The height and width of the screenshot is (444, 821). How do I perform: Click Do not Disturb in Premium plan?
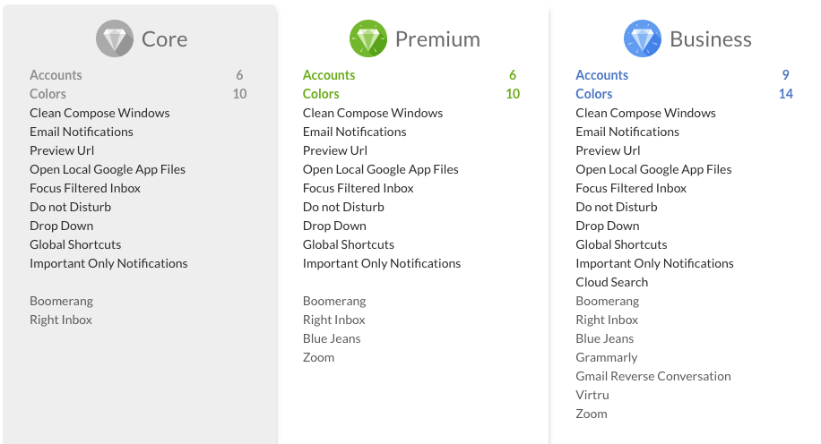[343, 207]
